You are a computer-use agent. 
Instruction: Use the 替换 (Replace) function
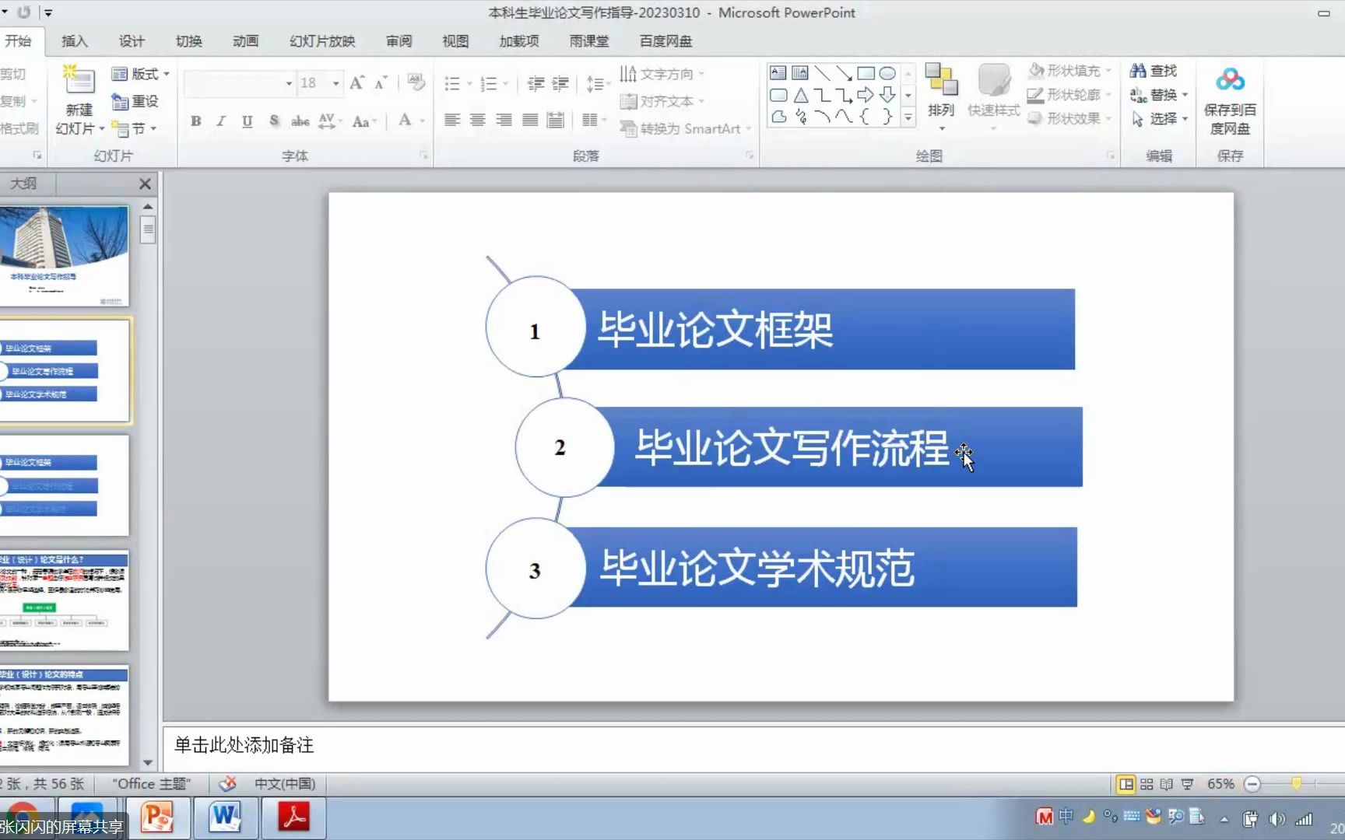tap(1159, 95)
